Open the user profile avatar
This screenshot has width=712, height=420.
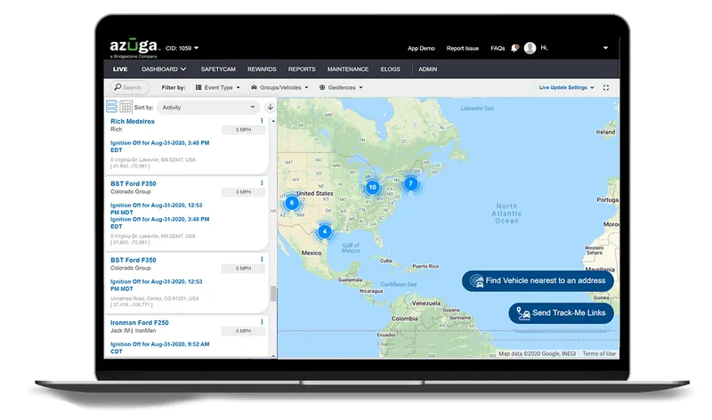530,48
